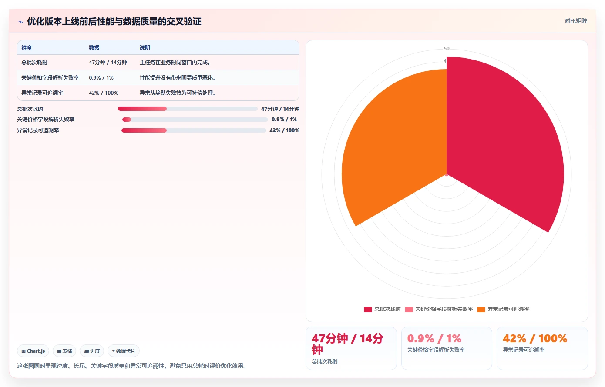Click the progress value 47分钟 / 14分钟
Viewport: 605px width, 387px height.
pos(280,109)
